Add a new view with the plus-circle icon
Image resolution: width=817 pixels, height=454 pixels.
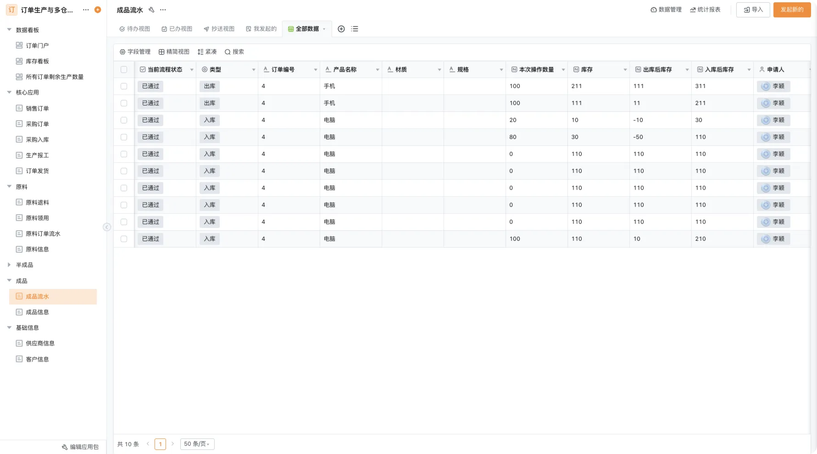click(x=341, y=29)
